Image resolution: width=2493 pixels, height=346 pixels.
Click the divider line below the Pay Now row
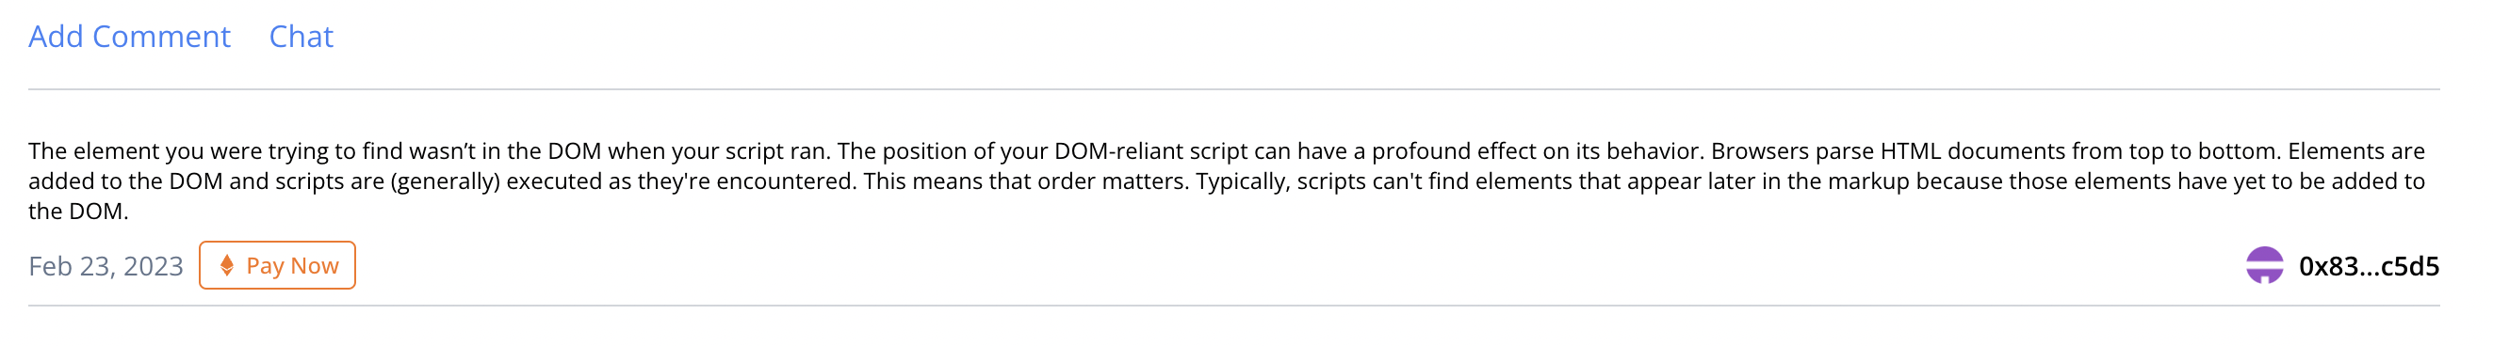[1234, 307]
